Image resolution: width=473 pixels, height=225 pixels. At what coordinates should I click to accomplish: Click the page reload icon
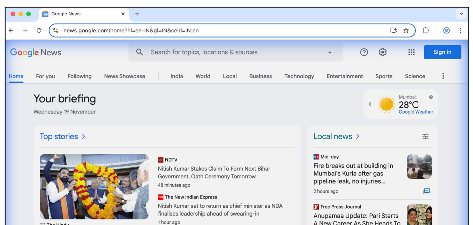39,30
